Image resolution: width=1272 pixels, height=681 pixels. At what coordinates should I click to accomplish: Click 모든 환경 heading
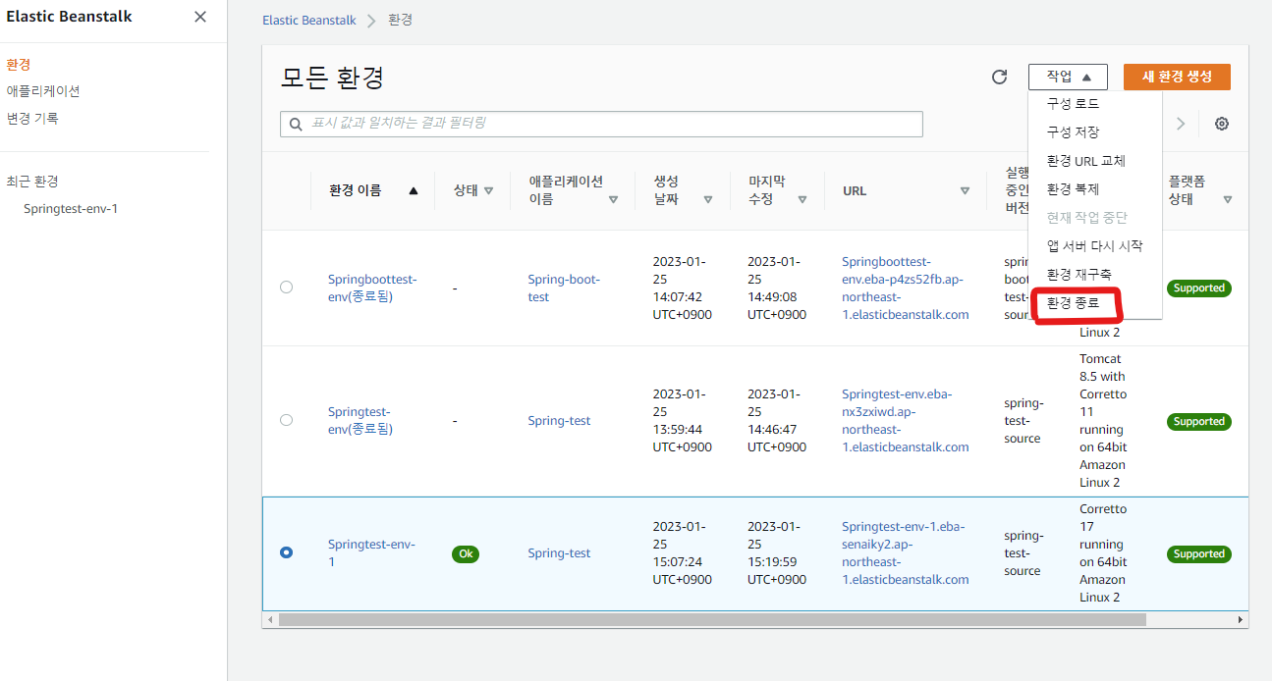click(x=332, y=78)
